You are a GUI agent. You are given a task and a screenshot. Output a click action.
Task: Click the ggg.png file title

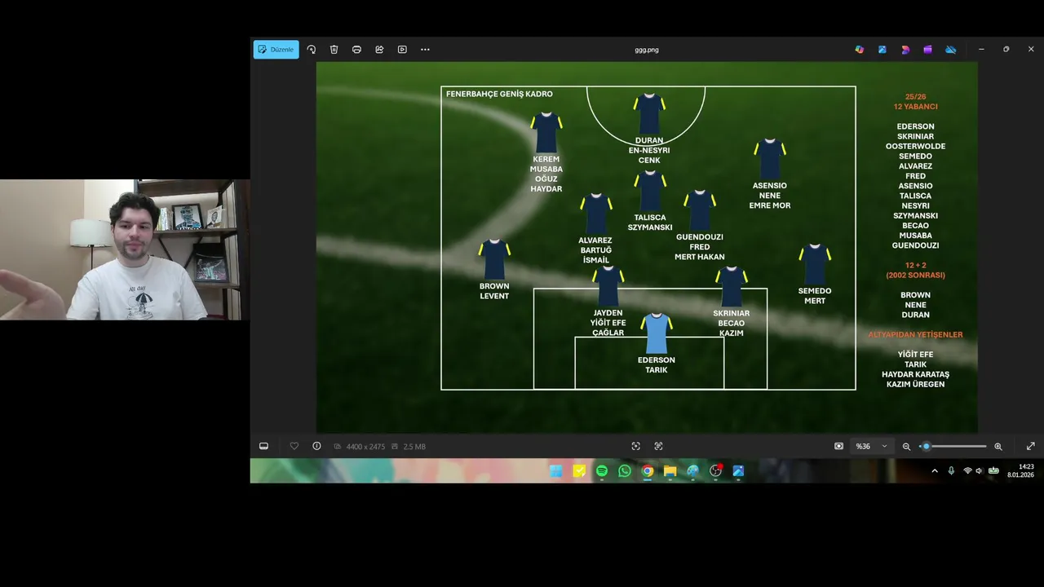click(647, 50)
